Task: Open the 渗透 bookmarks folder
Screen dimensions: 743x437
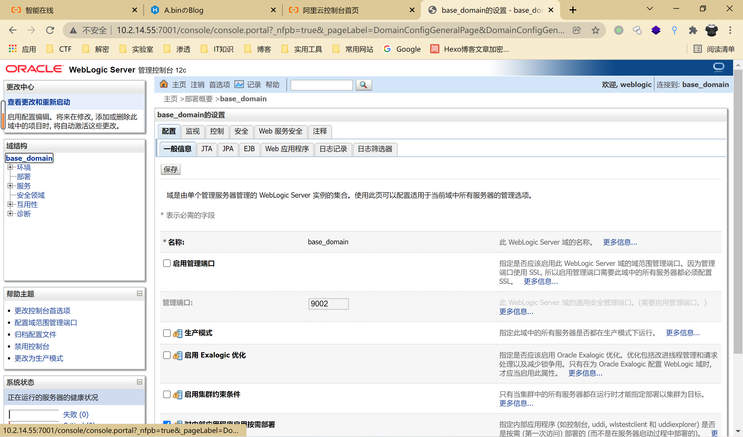Action: tap(177, 49)
